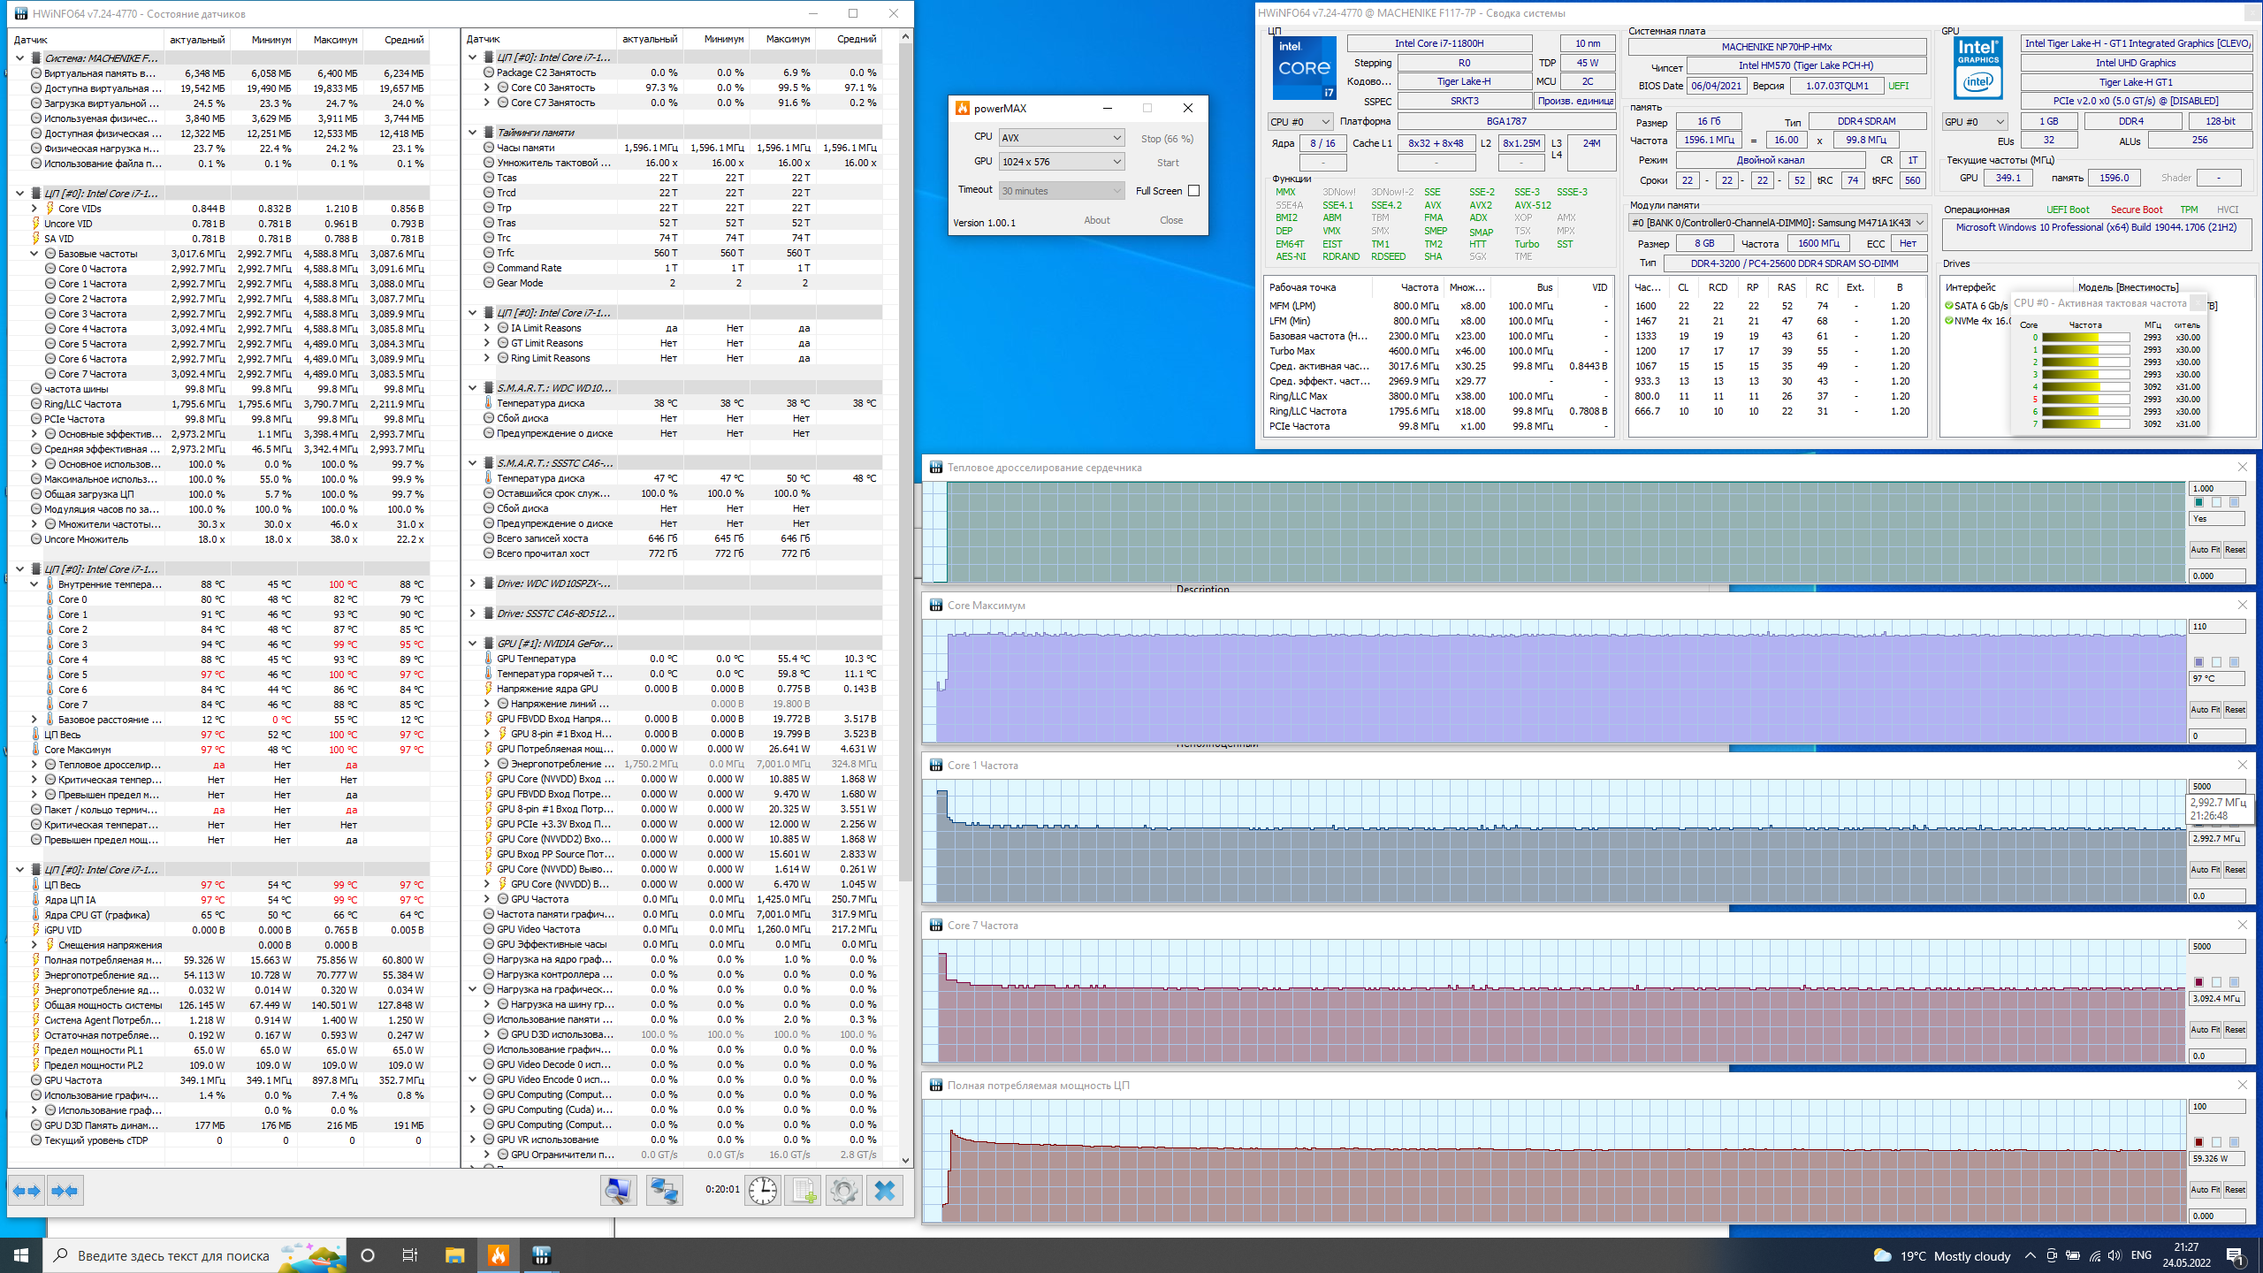Image resolution: width=2263 pixels, height=1273 pixels.
Task: Open the GPU #0 selector dropdown
Action: tap(1974, 122)
